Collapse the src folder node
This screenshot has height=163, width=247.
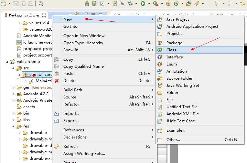coord(13,68)
